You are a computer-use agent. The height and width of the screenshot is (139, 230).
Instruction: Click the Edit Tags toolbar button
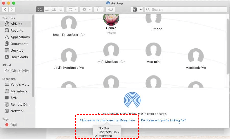(x=110, y=9)
